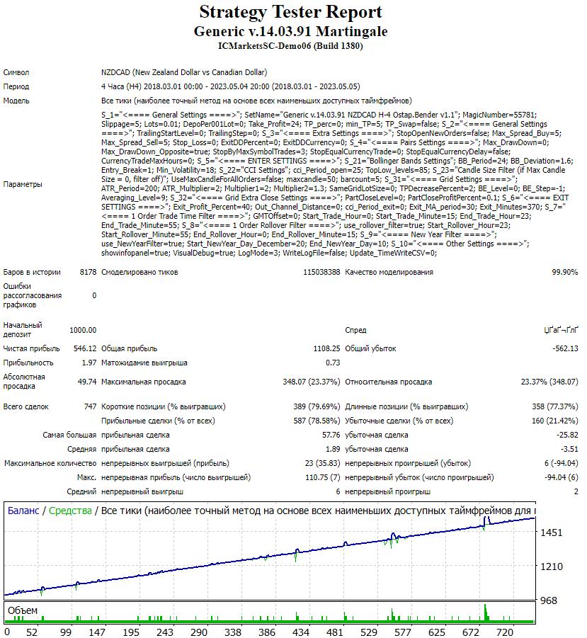Click the 'Общий убыток' label
587x638 pixels.
coord(370,348)
